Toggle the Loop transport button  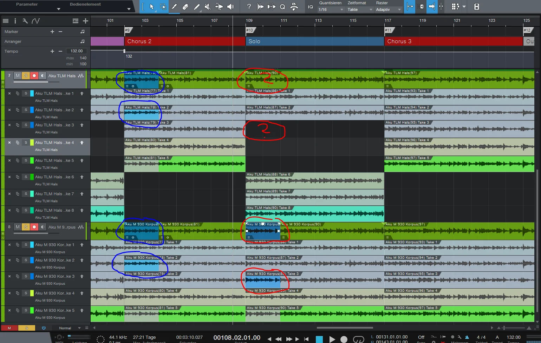358,339
